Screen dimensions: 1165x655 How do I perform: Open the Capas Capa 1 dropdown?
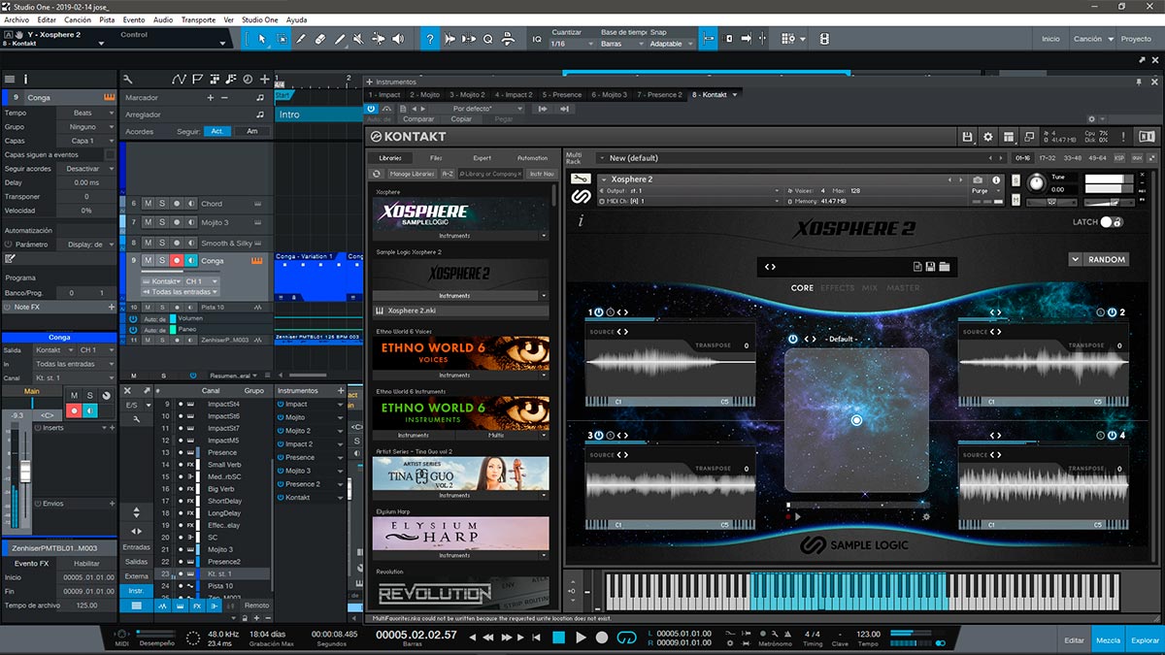click(x=87, y=141)
